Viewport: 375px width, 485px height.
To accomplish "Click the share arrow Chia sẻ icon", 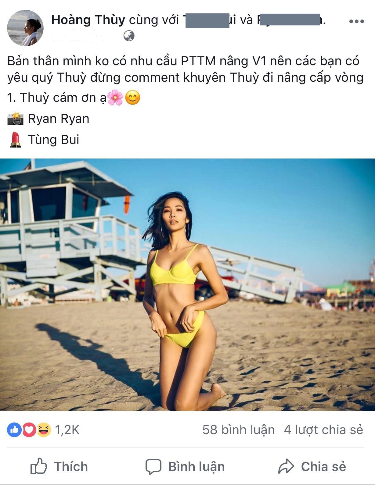I will point(286,466).
